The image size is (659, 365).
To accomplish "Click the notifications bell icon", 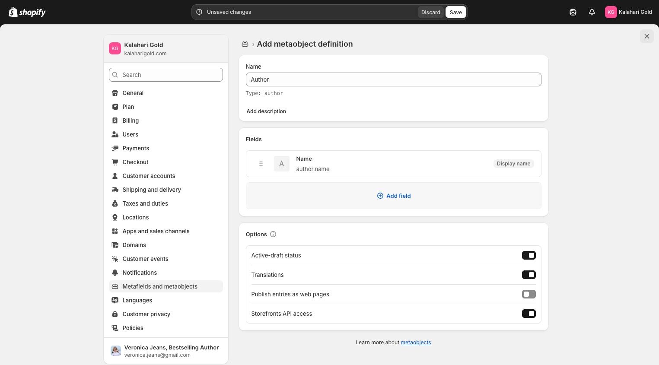I will 592,12.
